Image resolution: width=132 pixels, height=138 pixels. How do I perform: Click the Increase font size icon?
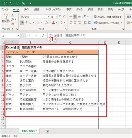coord(60,16)
